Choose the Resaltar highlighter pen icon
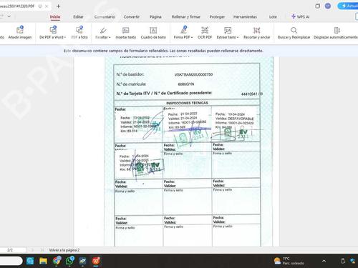Viewport: 358px width, 268px height. point(103,30)
